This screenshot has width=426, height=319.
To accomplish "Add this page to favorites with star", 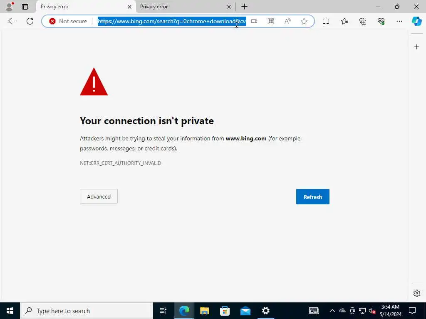I will click(304, 21).
